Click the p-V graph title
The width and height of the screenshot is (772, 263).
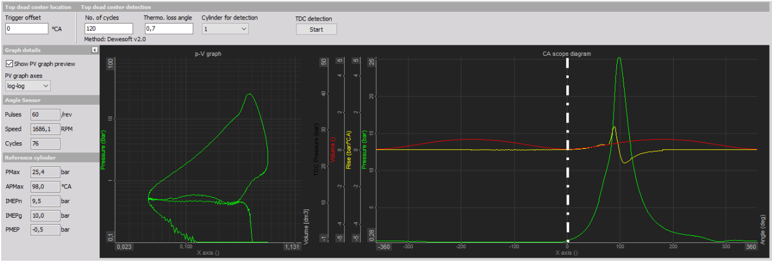click(208, 54)
